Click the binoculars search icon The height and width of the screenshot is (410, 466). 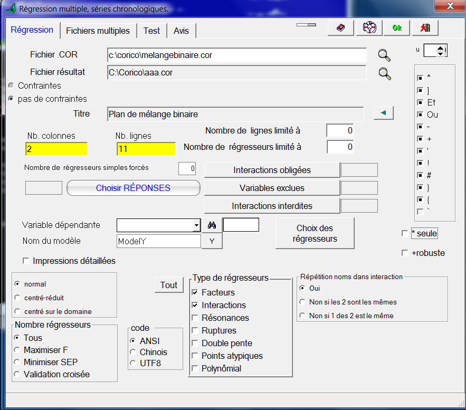pos(212,225)
